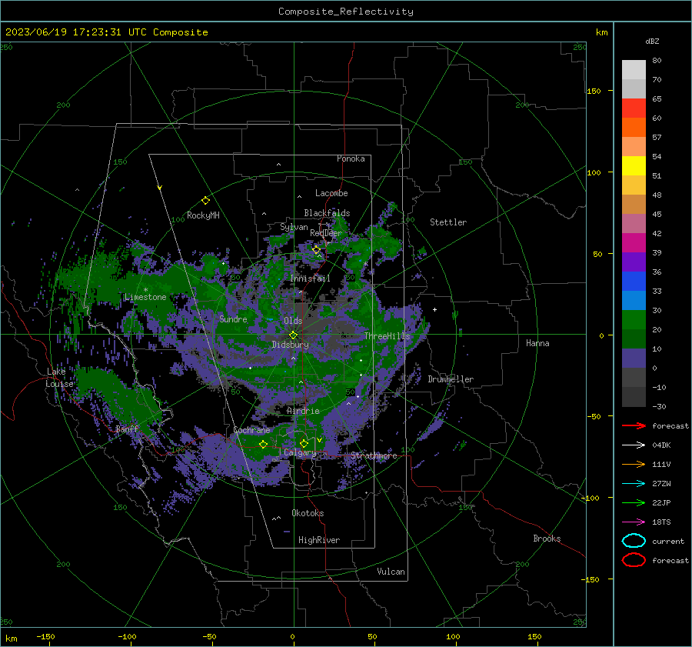Click the orange 111V arrow icon
The height and width of the screenshot is (647, 692).
pyautogui.click(x=634, y=464)
